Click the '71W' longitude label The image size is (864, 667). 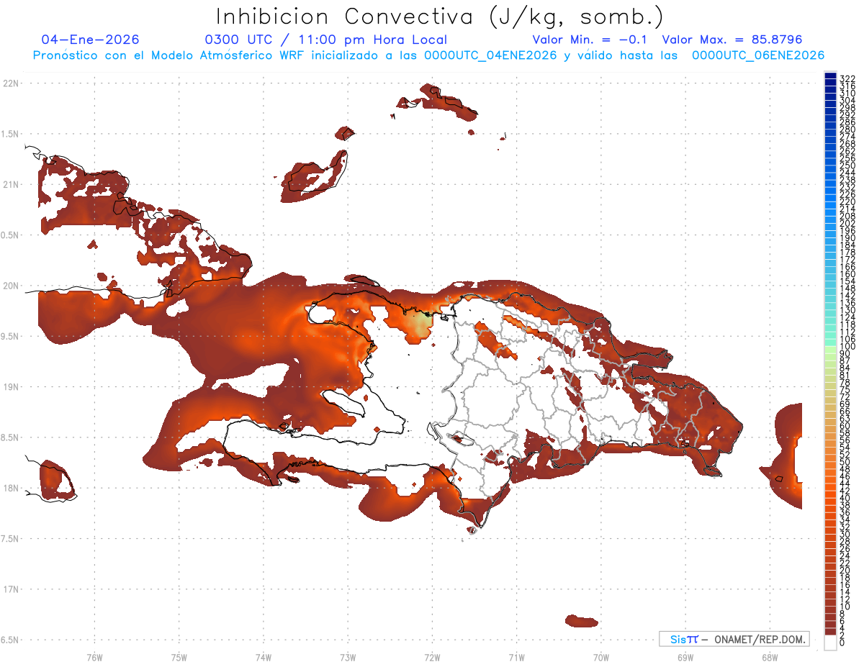click(x=516, y=657)
